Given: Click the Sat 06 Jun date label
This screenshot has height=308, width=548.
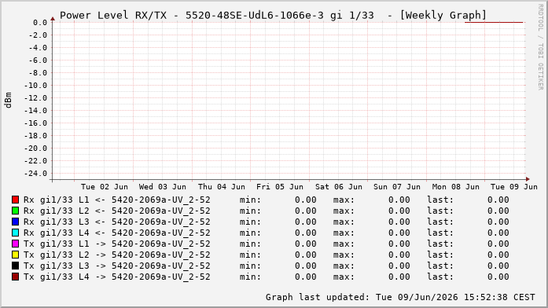Looking at the screenshot, I should (338, 187).
